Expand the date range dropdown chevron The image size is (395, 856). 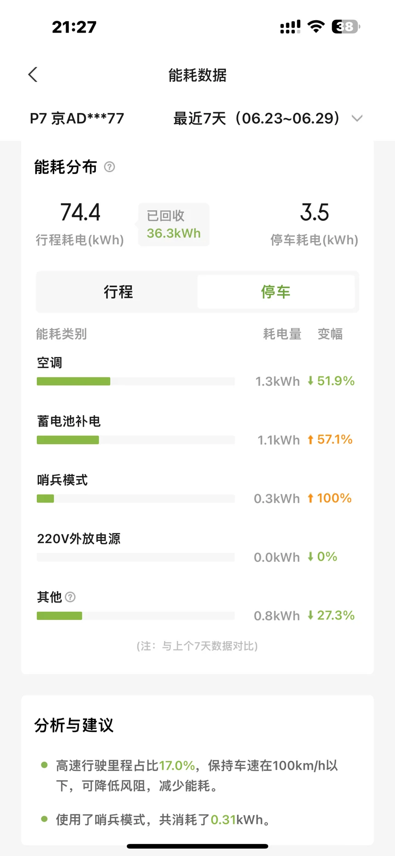(x=357, y=118)
